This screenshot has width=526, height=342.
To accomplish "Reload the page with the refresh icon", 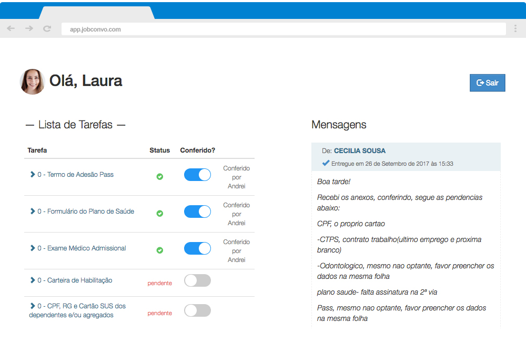I will point(47,28).
